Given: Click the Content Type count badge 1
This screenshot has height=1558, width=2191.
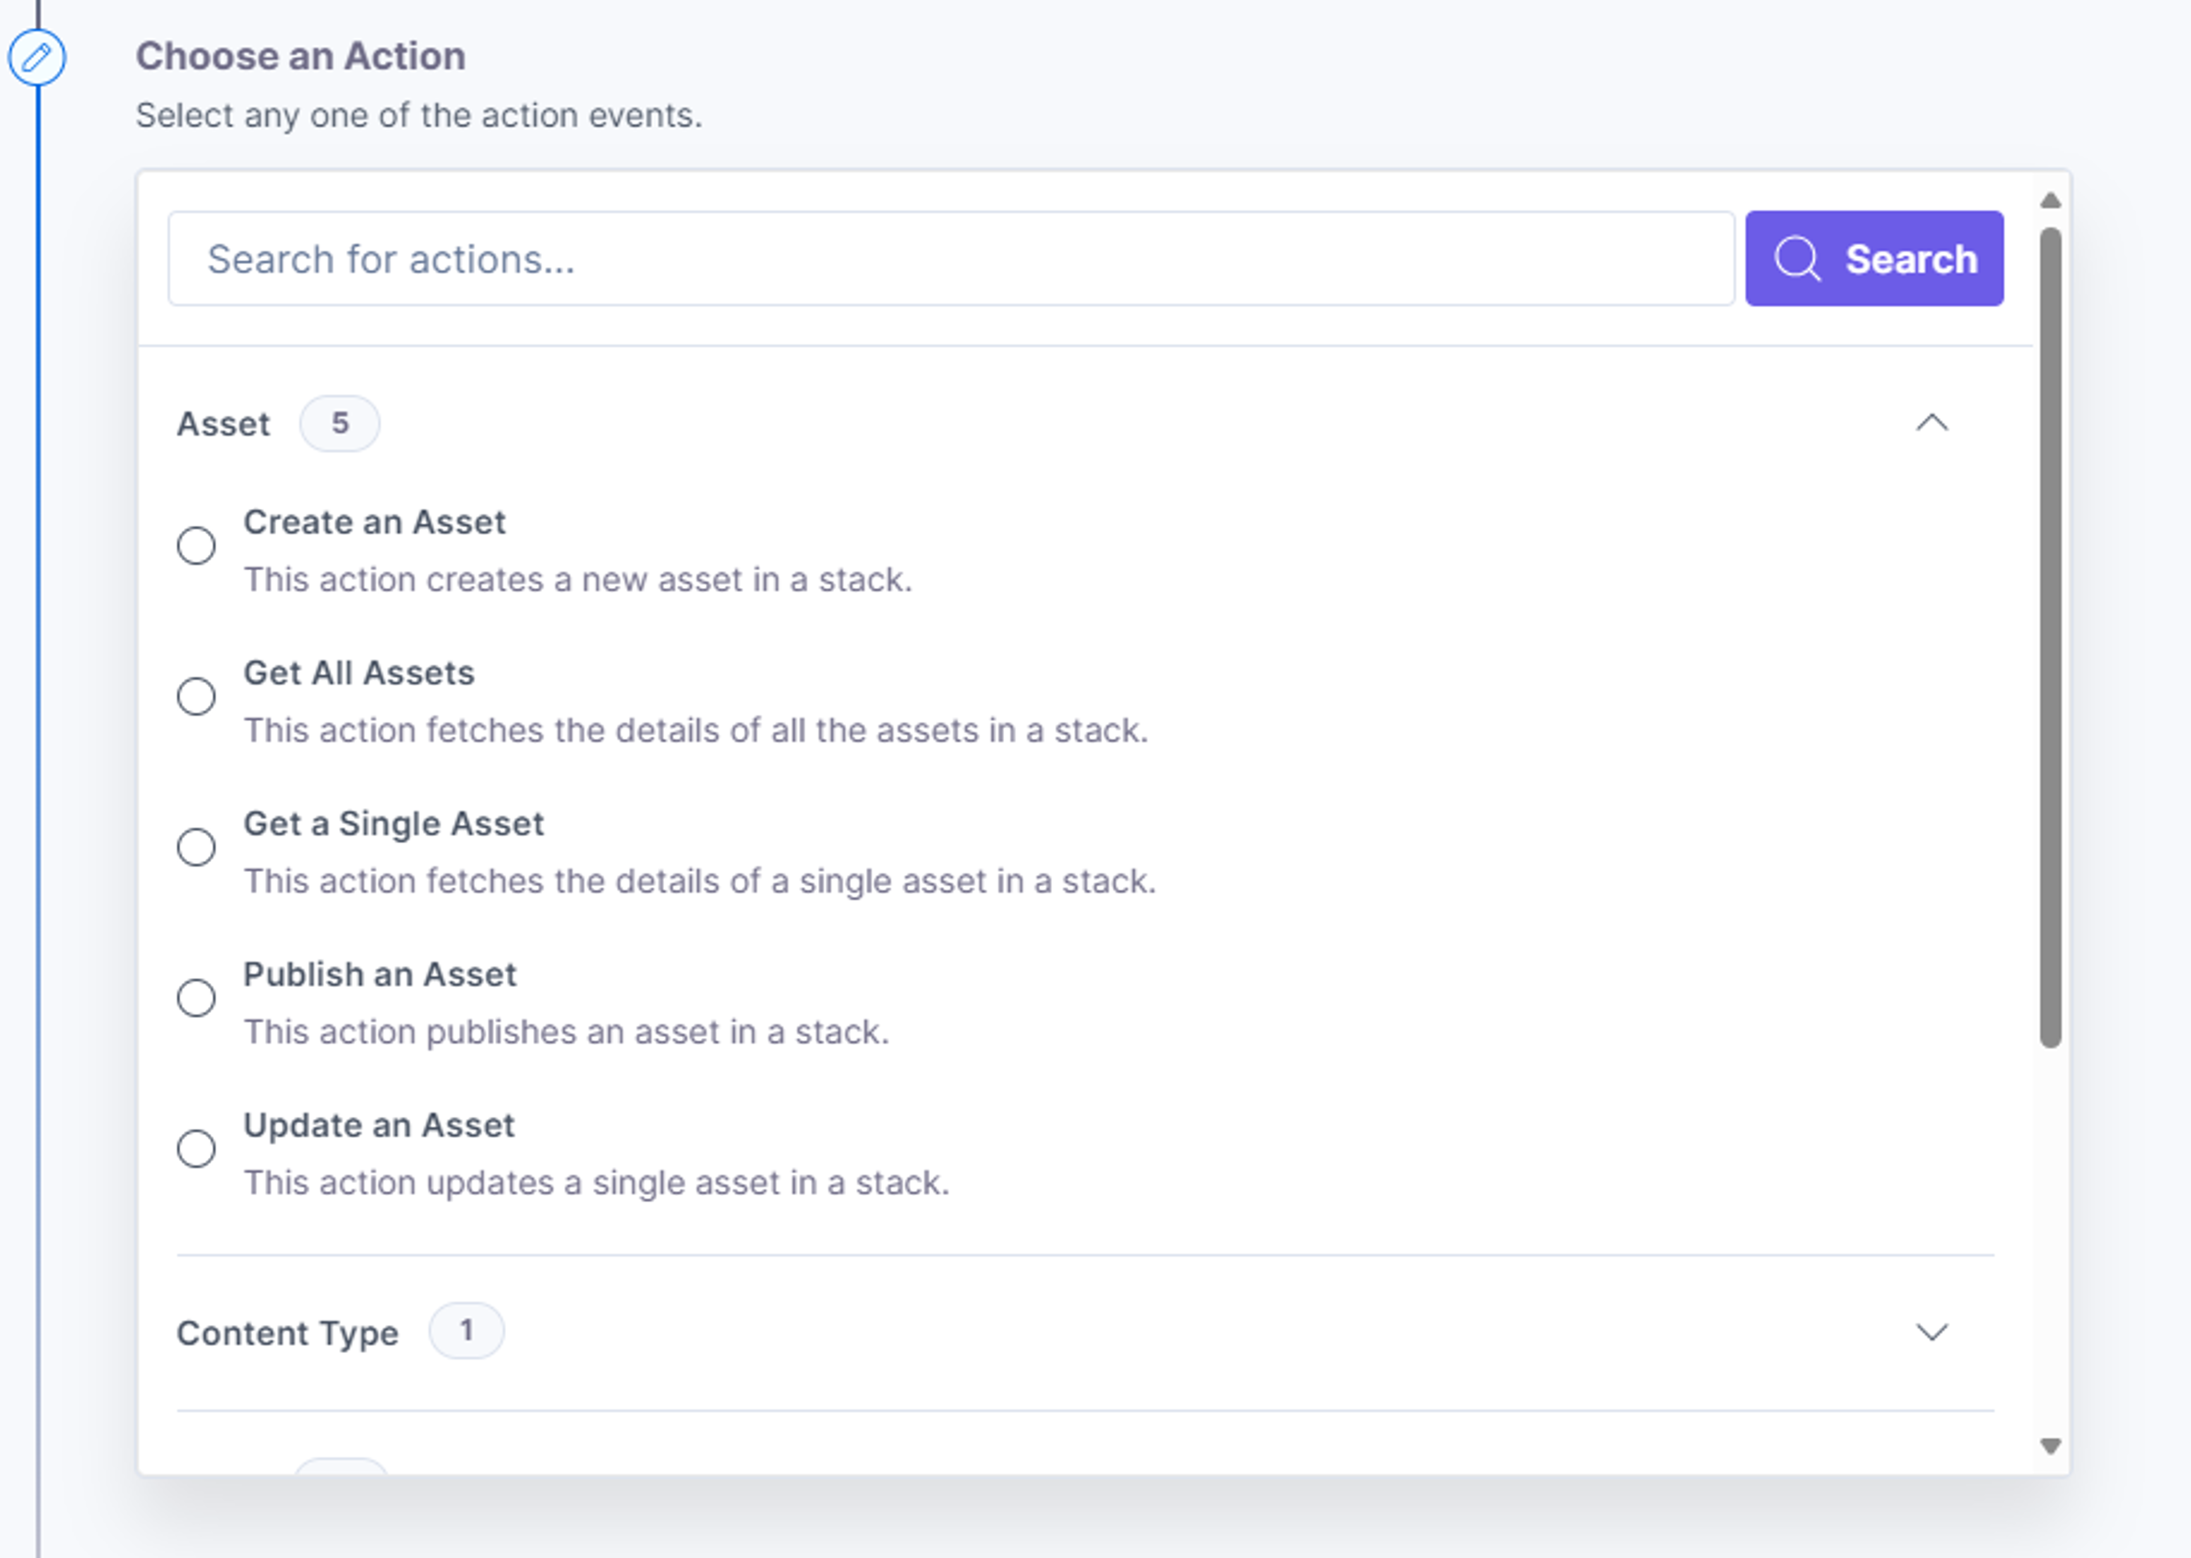Looking at the screenshot, I should 466,1330.
